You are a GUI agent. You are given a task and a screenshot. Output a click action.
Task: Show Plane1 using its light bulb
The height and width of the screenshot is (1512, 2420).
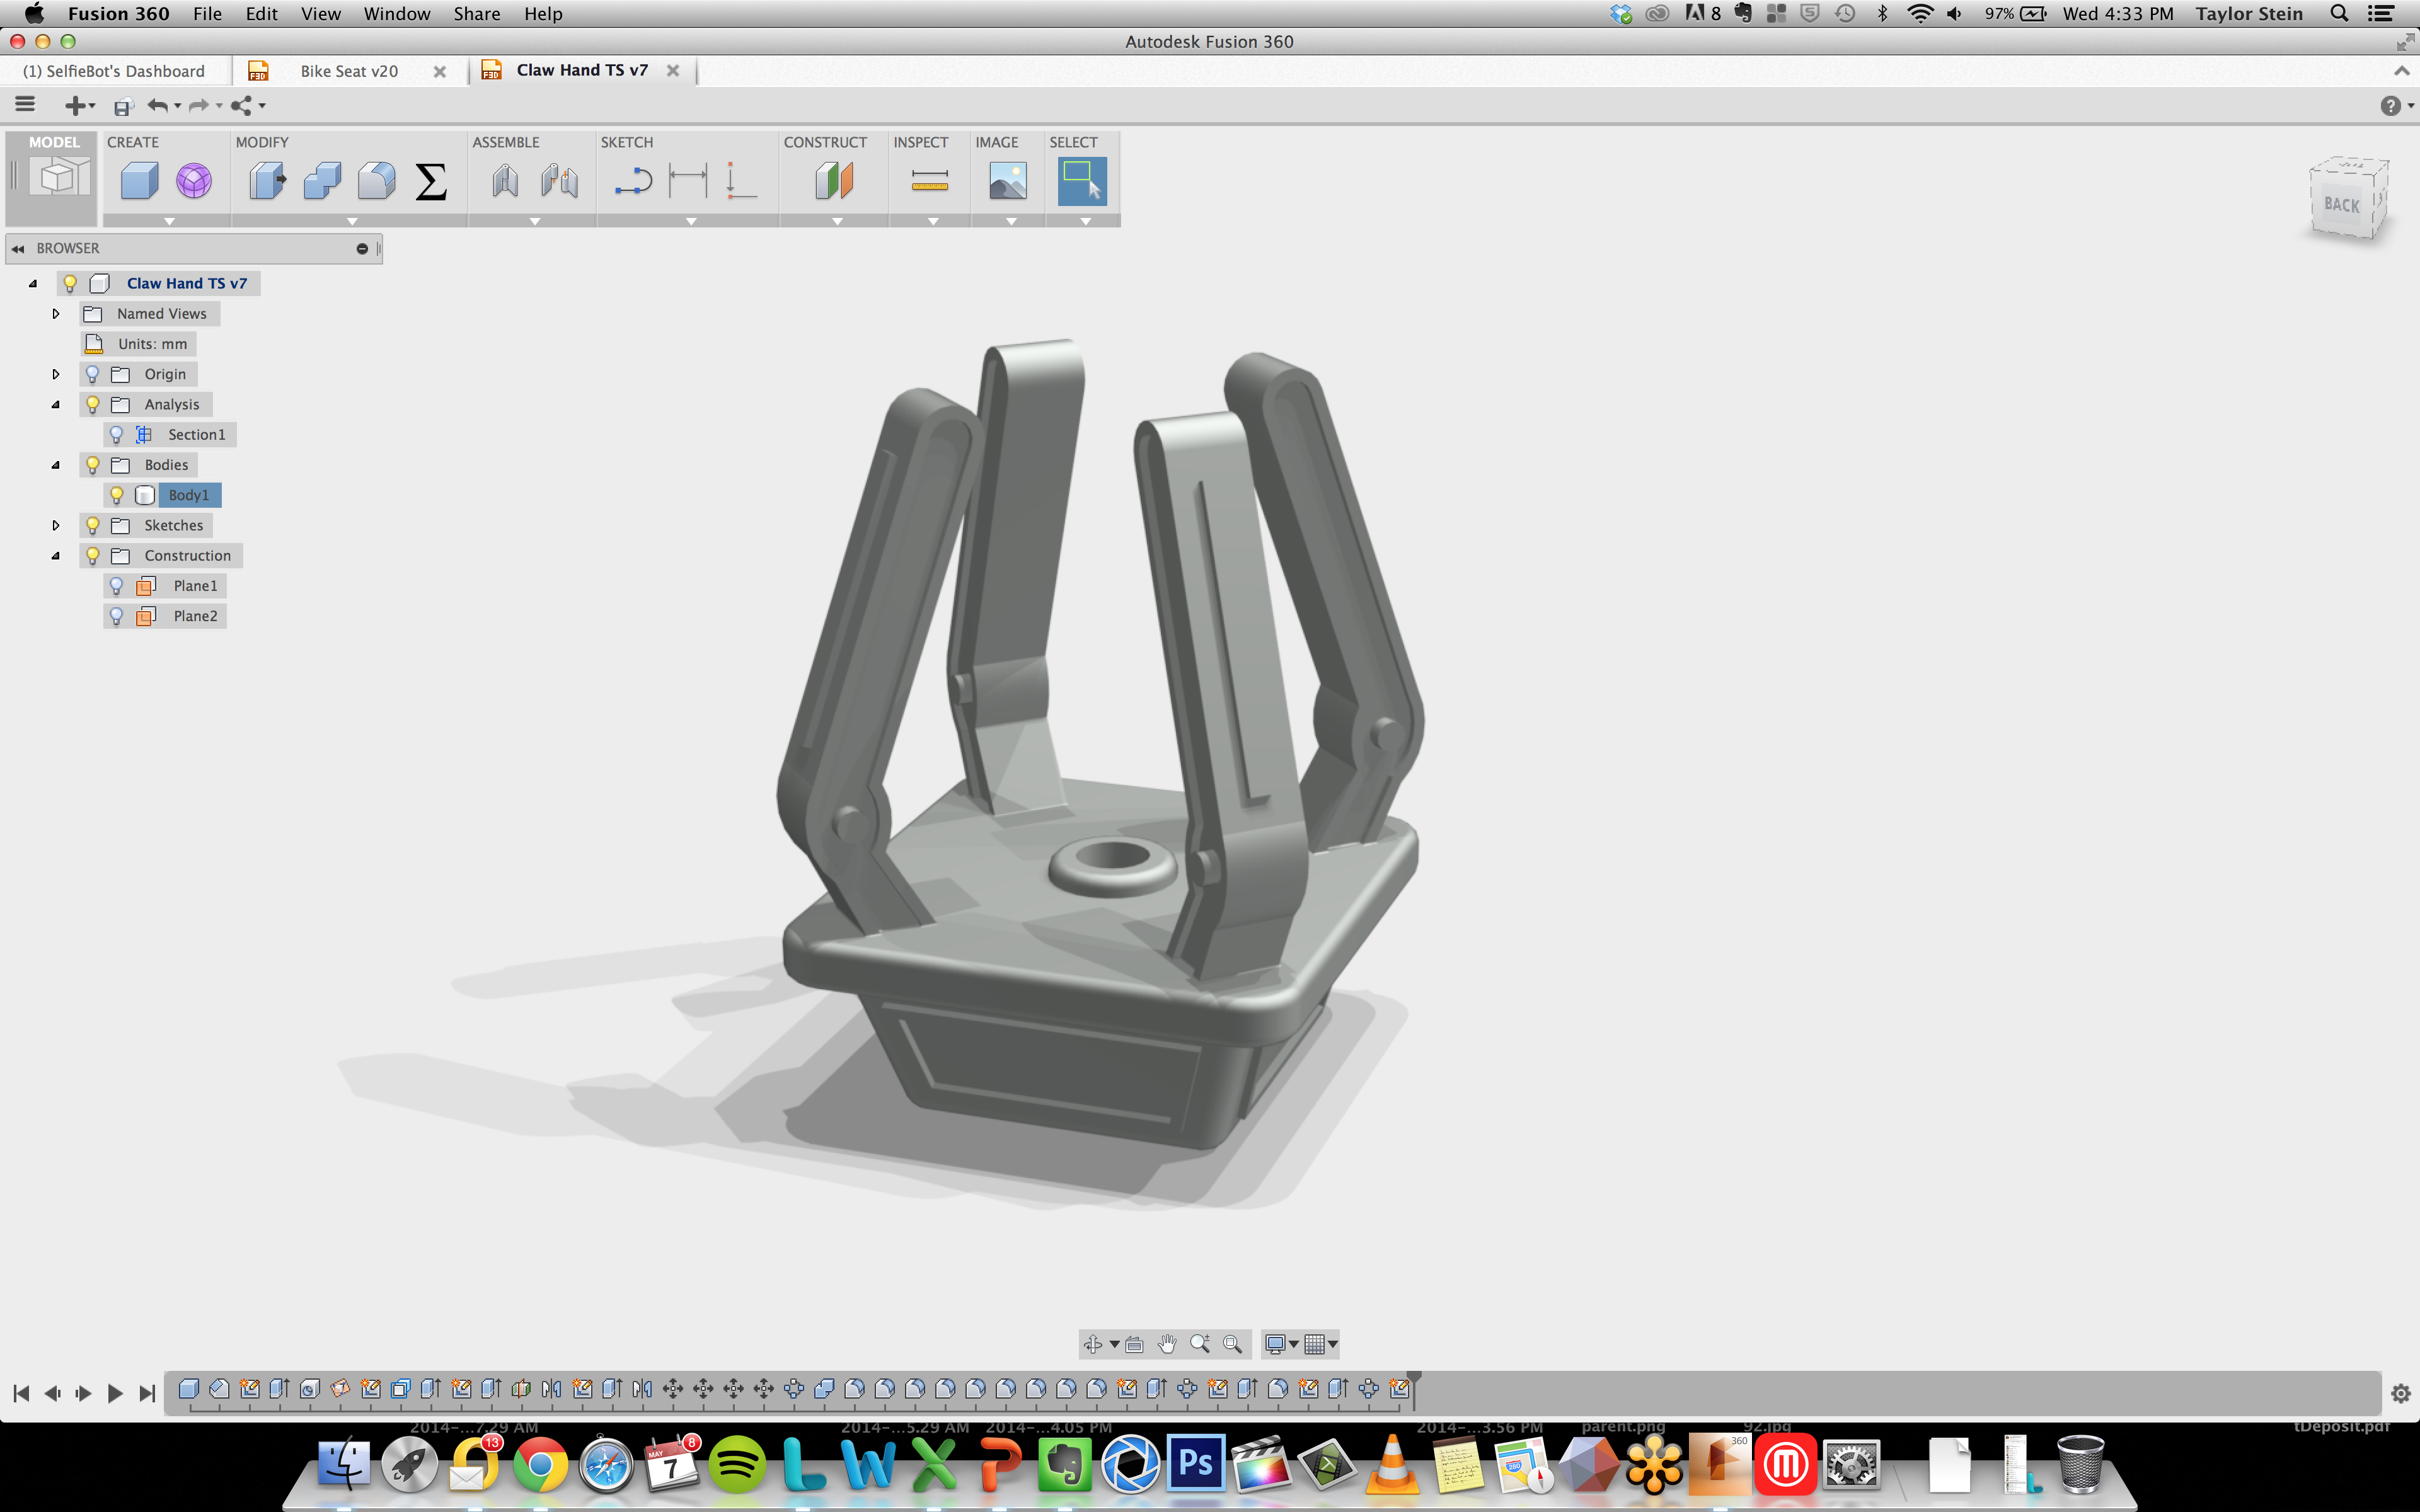116,586
